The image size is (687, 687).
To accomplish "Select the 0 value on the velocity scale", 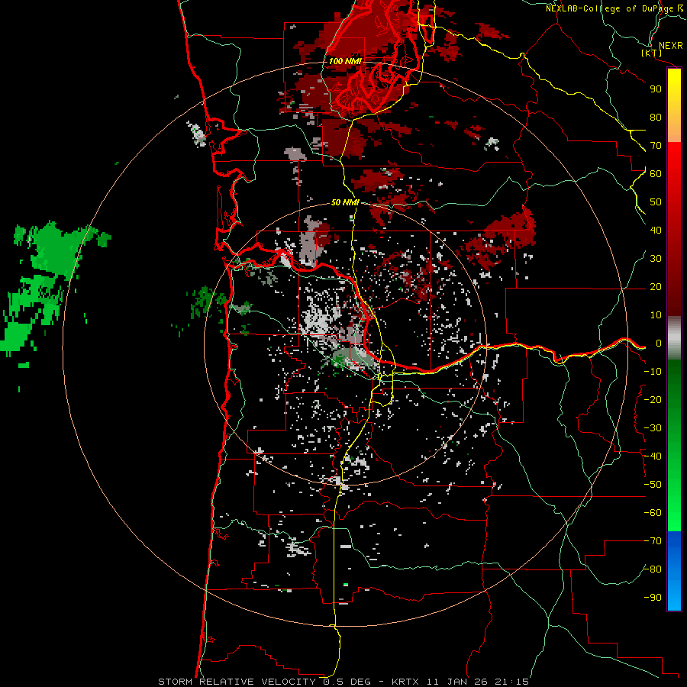I will [659, 343].
